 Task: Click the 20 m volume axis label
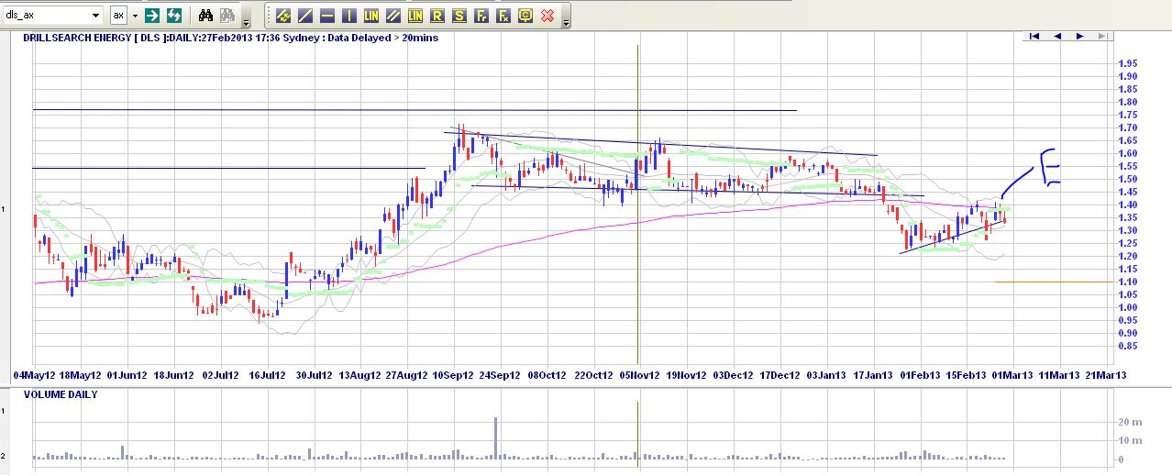[x=1129, y=421]
